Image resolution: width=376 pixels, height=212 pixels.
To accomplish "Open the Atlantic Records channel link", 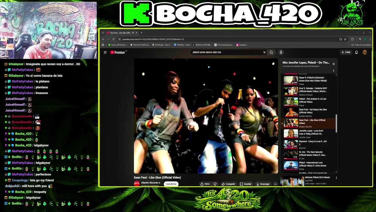I will tap(150, 183).
